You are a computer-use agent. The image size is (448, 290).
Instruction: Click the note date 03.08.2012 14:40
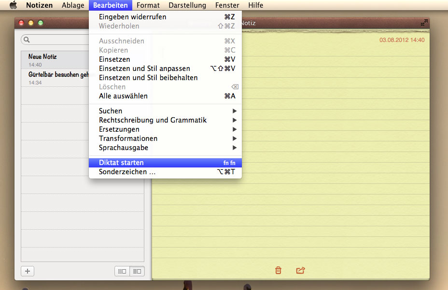402,40
